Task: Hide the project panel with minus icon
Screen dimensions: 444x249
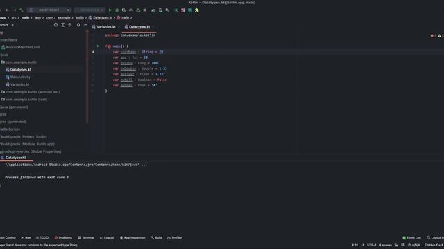Action: click(x=85, y=25)
